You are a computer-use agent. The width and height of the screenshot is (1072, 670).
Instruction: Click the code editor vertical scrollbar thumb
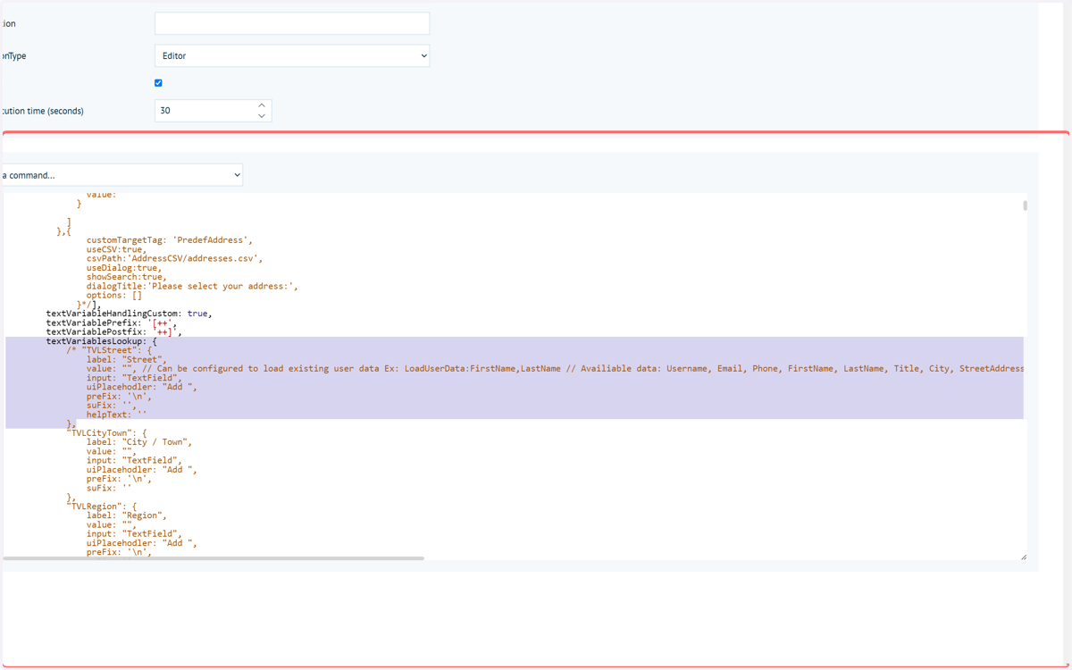[1025, 205]
